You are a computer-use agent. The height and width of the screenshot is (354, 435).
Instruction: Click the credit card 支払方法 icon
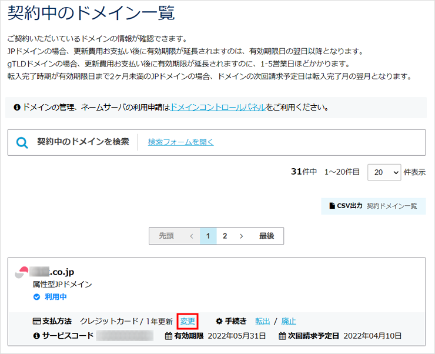click(x=36, y=321)
